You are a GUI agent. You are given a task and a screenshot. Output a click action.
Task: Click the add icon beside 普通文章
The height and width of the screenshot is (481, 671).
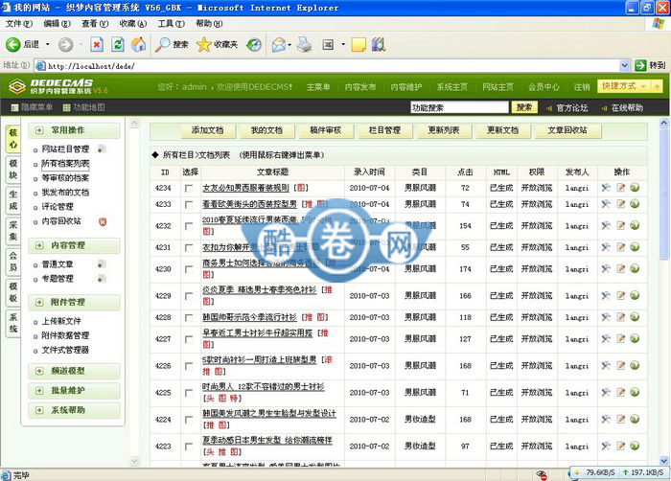[x=101, y=264]
